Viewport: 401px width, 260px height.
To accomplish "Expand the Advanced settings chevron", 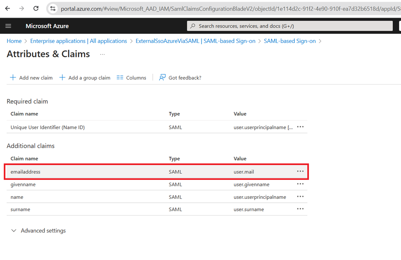I will click(x=14, y=231).
